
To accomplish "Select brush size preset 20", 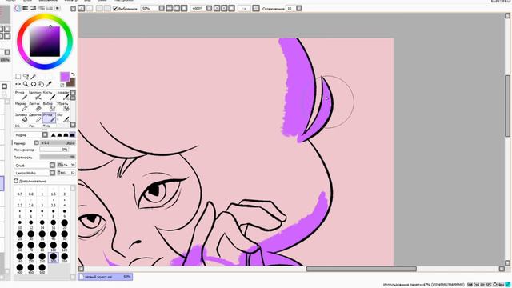I will coord(64,224).
